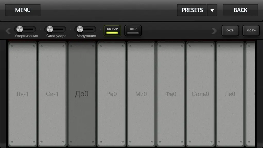Click the Удерживание slider knob
This screenshot has width=263, height=148.
[x=20, y=29]
